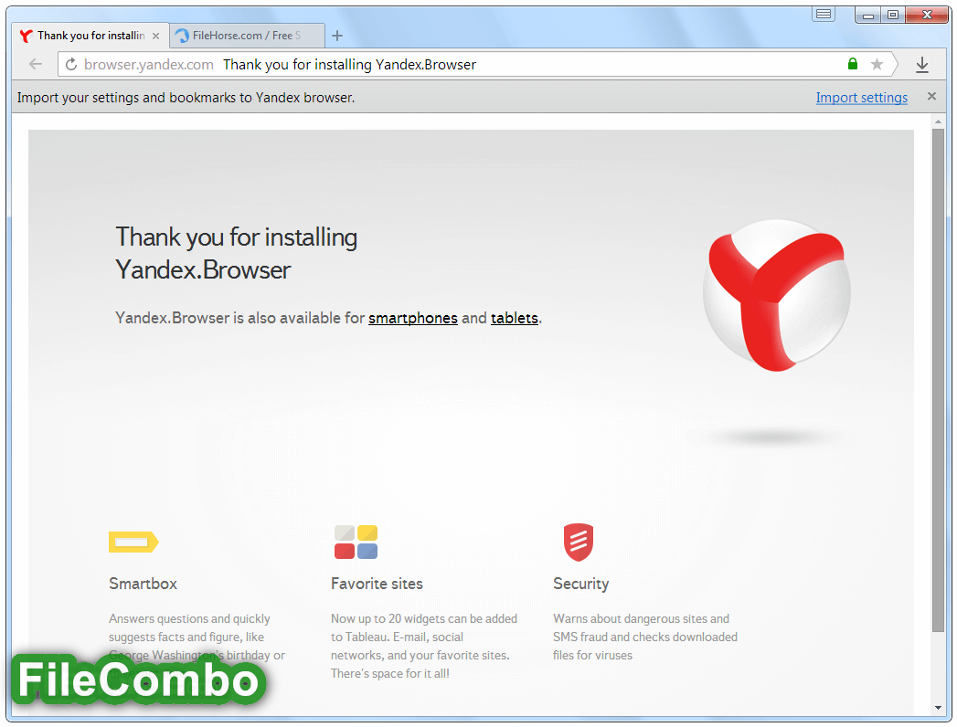Click the Yandex favicon on first tab
Viewport: 957px width, 727px height.
(26, 36)
